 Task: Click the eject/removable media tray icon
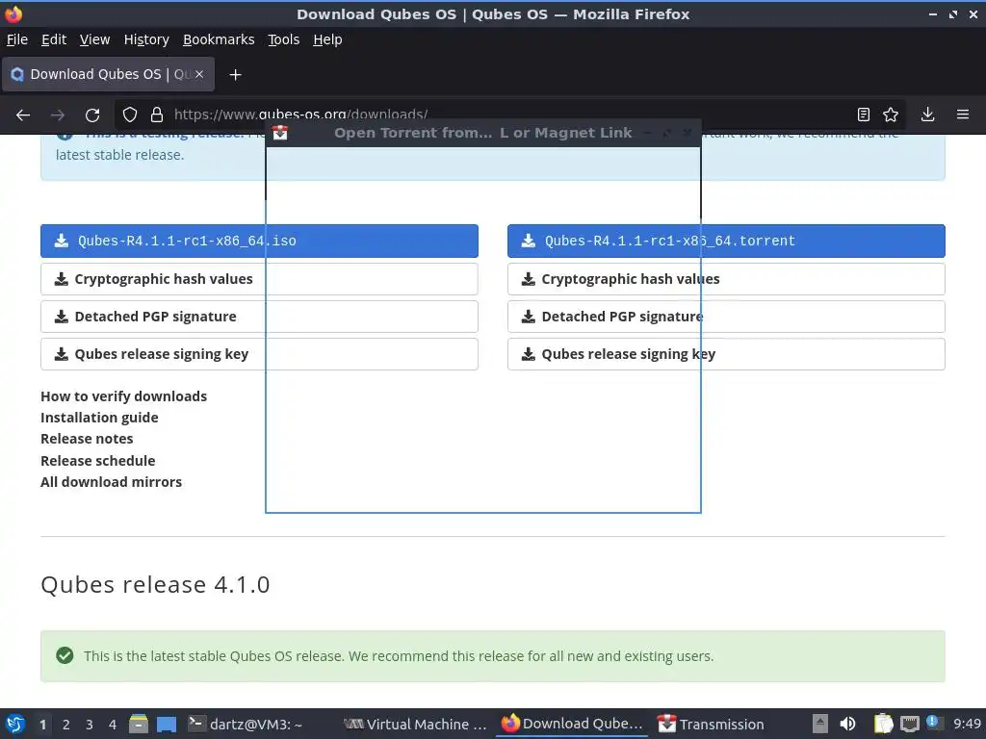(820, 724)
